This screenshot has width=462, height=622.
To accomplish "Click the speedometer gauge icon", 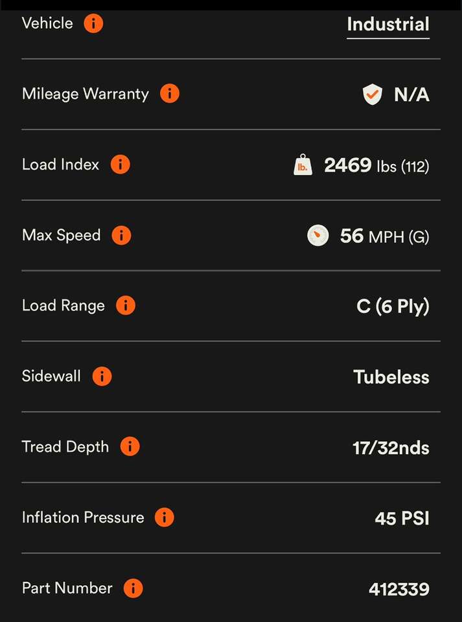I will [x=318, y=236].
